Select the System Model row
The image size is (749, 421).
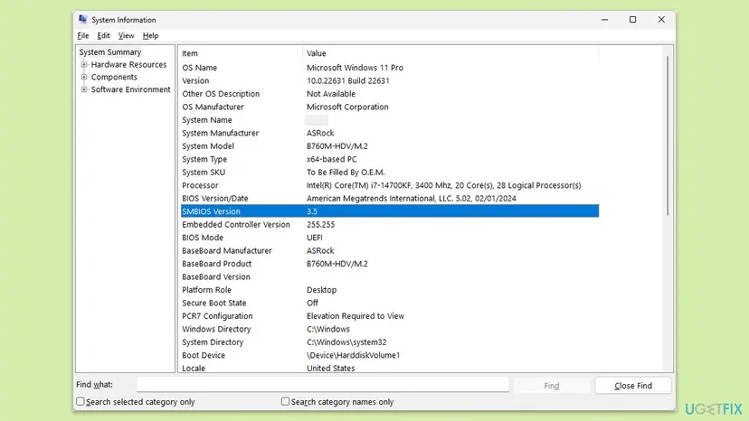(390, 146)
